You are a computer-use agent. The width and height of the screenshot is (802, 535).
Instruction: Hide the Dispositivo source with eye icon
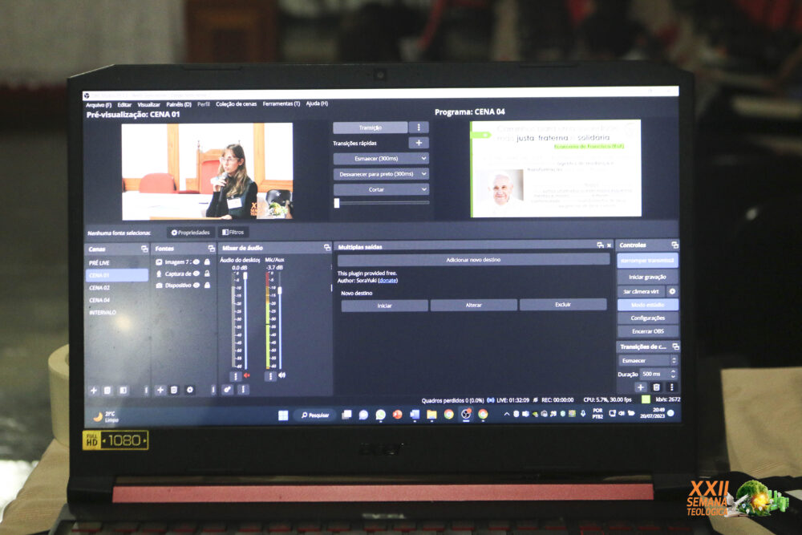click(x=196, y=285)
